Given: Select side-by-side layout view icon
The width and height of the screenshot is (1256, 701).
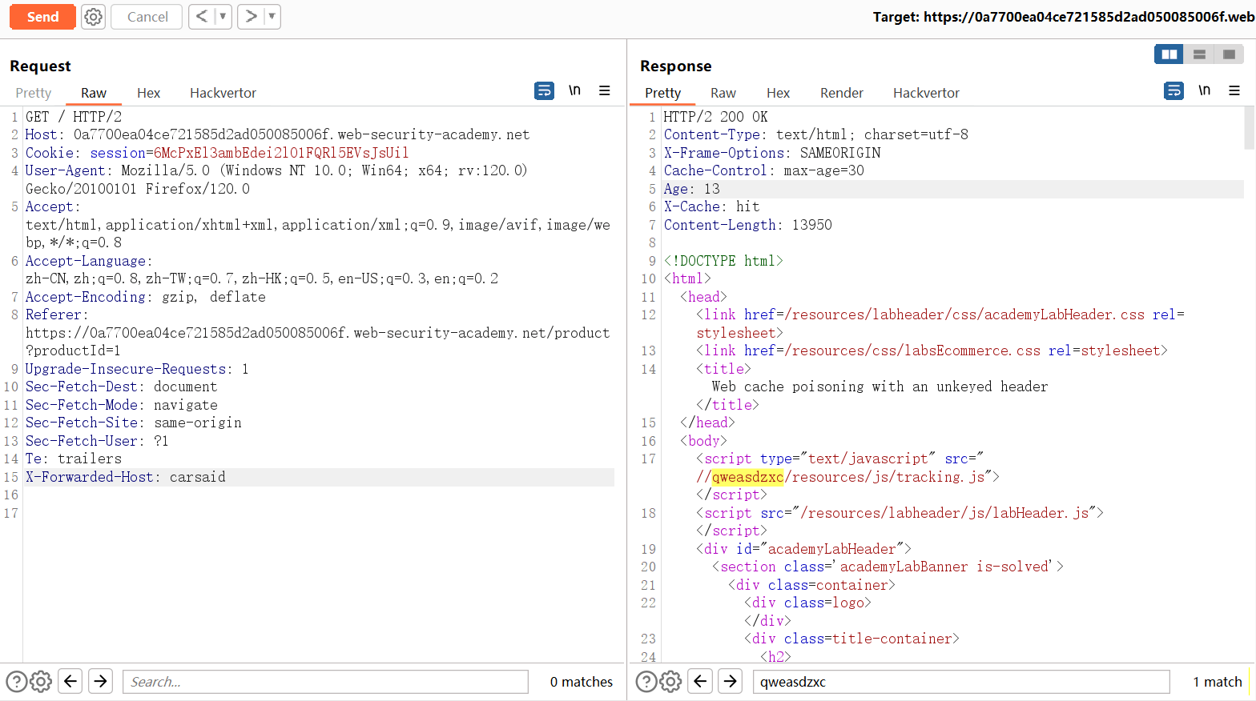Looking at the screenshot, I should click(x=1169, y=54).
